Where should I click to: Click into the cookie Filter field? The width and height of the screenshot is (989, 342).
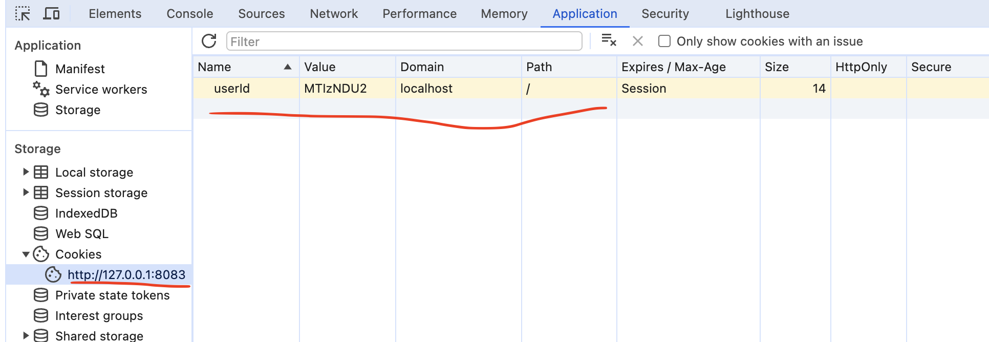pyautogui.click(x=403, y=41)
